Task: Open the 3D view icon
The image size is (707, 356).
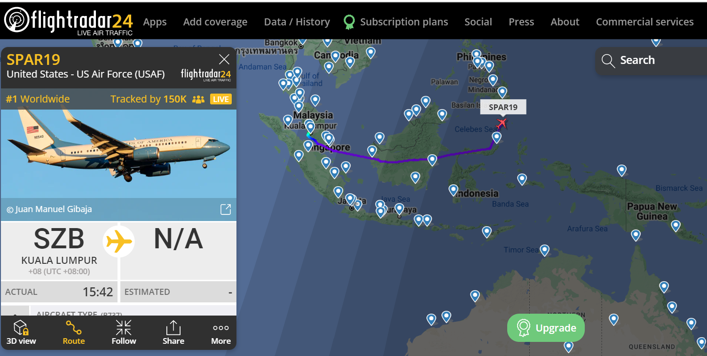Action: [x=21, y=332]
